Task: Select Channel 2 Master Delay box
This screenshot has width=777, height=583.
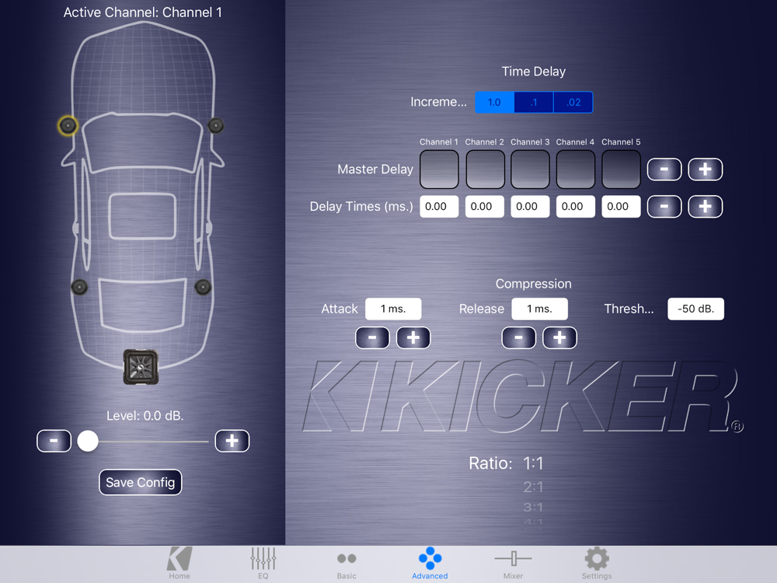Action: point(485,169)
